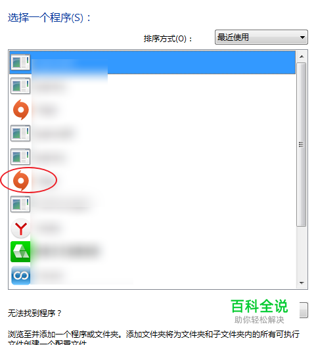316x345 pixels.
Task: Select the generic app icon below first Origin
Action: point(20,133)
